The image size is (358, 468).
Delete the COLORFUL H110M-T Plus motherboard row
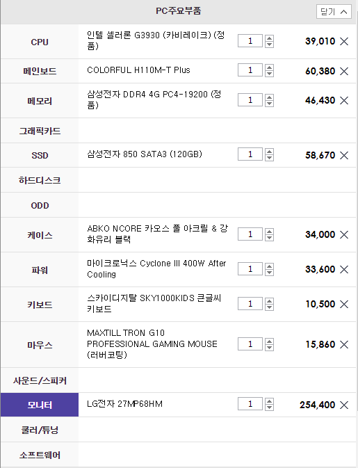[x=344, y=71]
